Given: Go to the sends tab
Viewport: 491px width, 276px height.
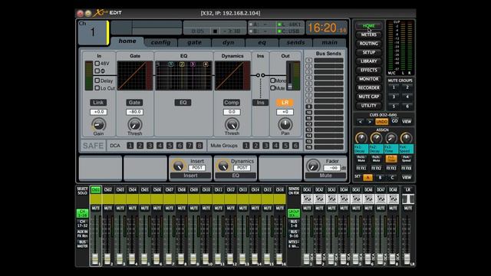Looking at the screenshot, I should pyautogui.click(x=295, y=42).
